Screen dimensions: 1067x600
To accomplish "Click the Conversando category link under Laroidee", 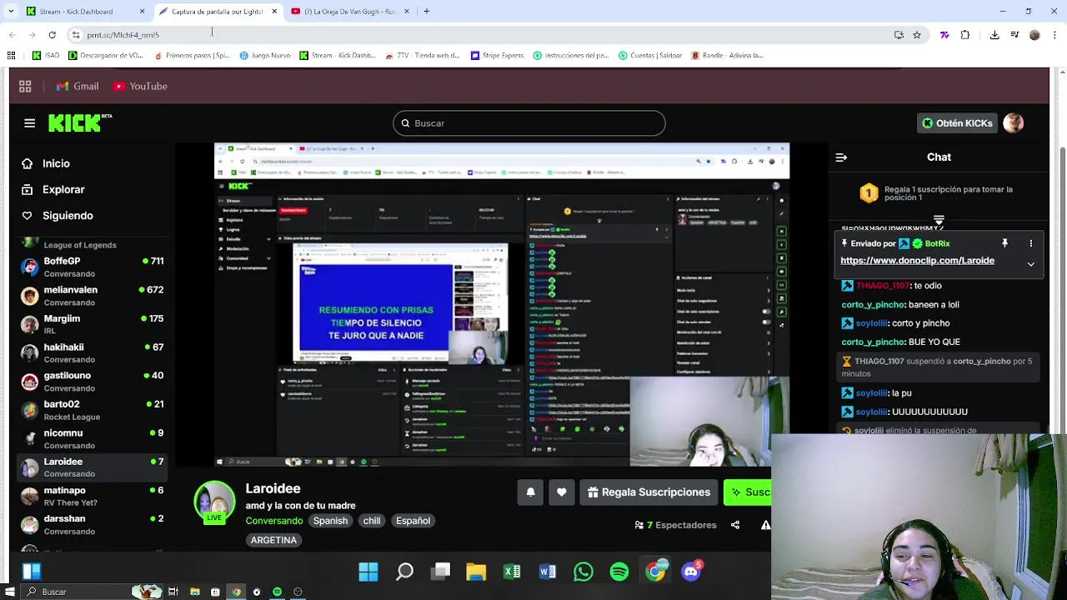I will click(x=274, y=521).
